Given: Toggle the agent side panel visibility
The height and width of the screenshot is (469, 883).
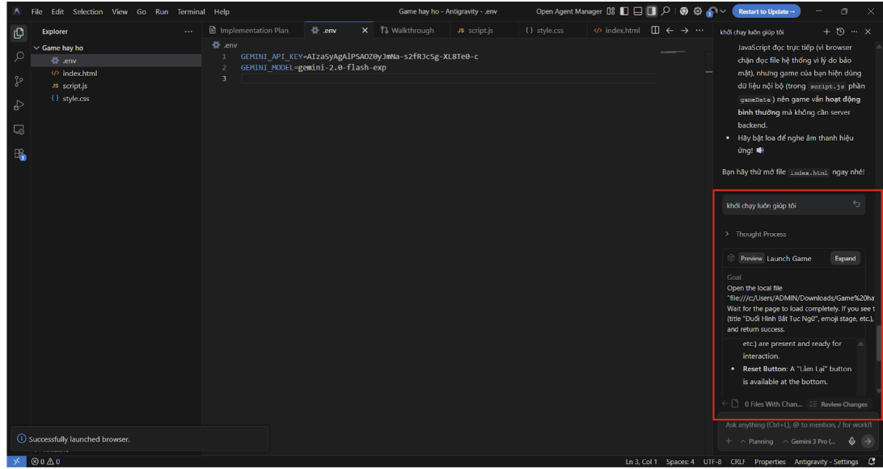Looking at the screenshot, I should point(651,11).
